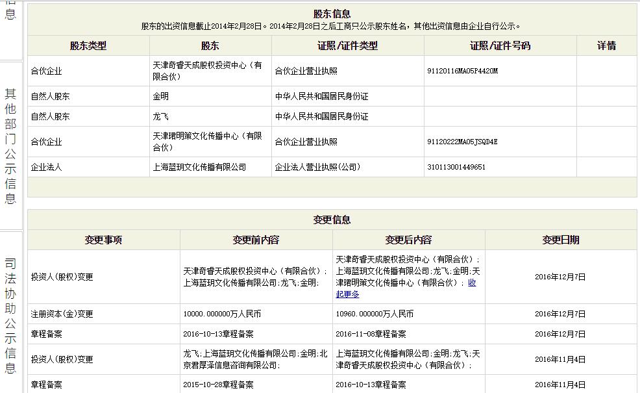Click 投资人(股权)变更 dated 2016年12月7日
The width and height of the screenshot is (640, 393).
click(x=62, y=277)
